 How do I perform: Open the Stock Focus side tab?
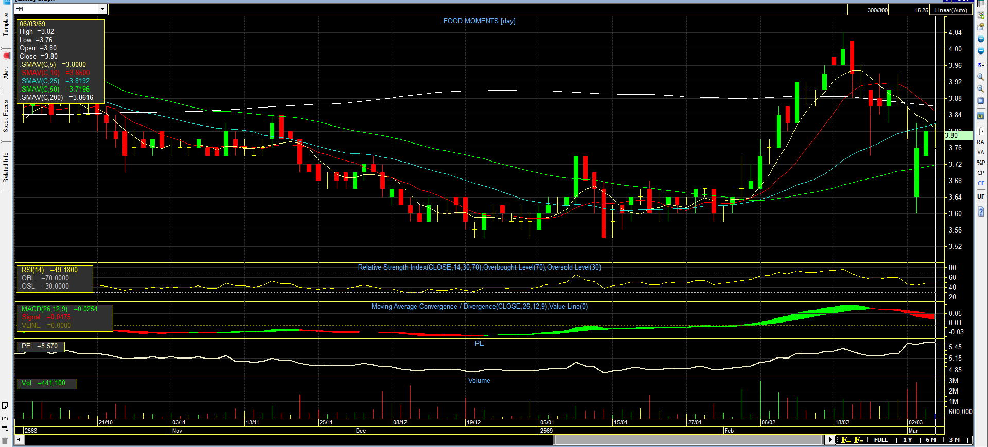coord(6,116)
